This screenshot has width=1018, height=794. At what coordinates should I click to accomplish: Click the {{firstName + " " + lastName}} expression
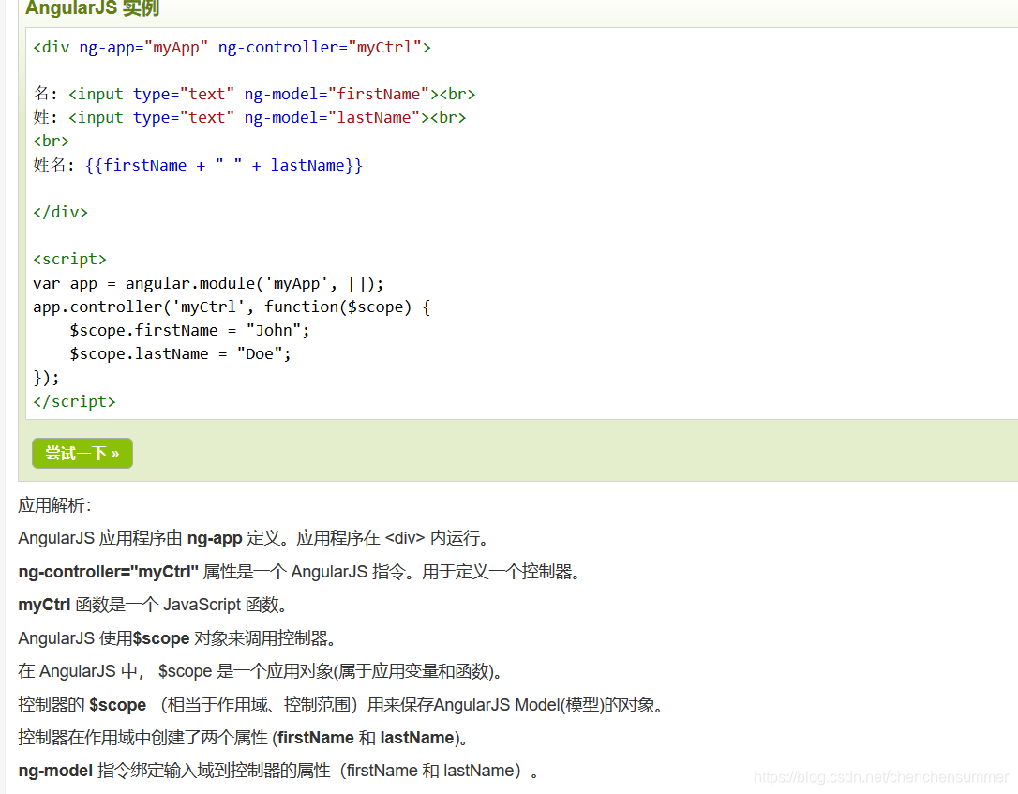point(223,166)
